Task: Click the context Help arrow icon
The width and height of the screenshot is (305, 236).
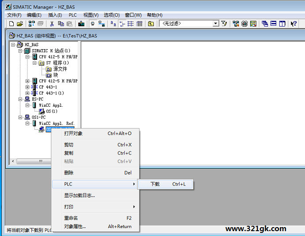Action: tap(294, 24)
